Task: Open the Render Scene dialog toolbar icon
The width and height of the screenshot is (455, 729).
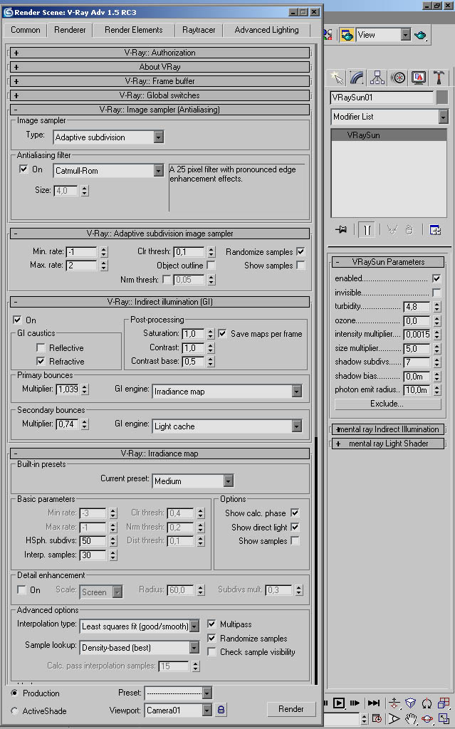Action: (347, 35)
